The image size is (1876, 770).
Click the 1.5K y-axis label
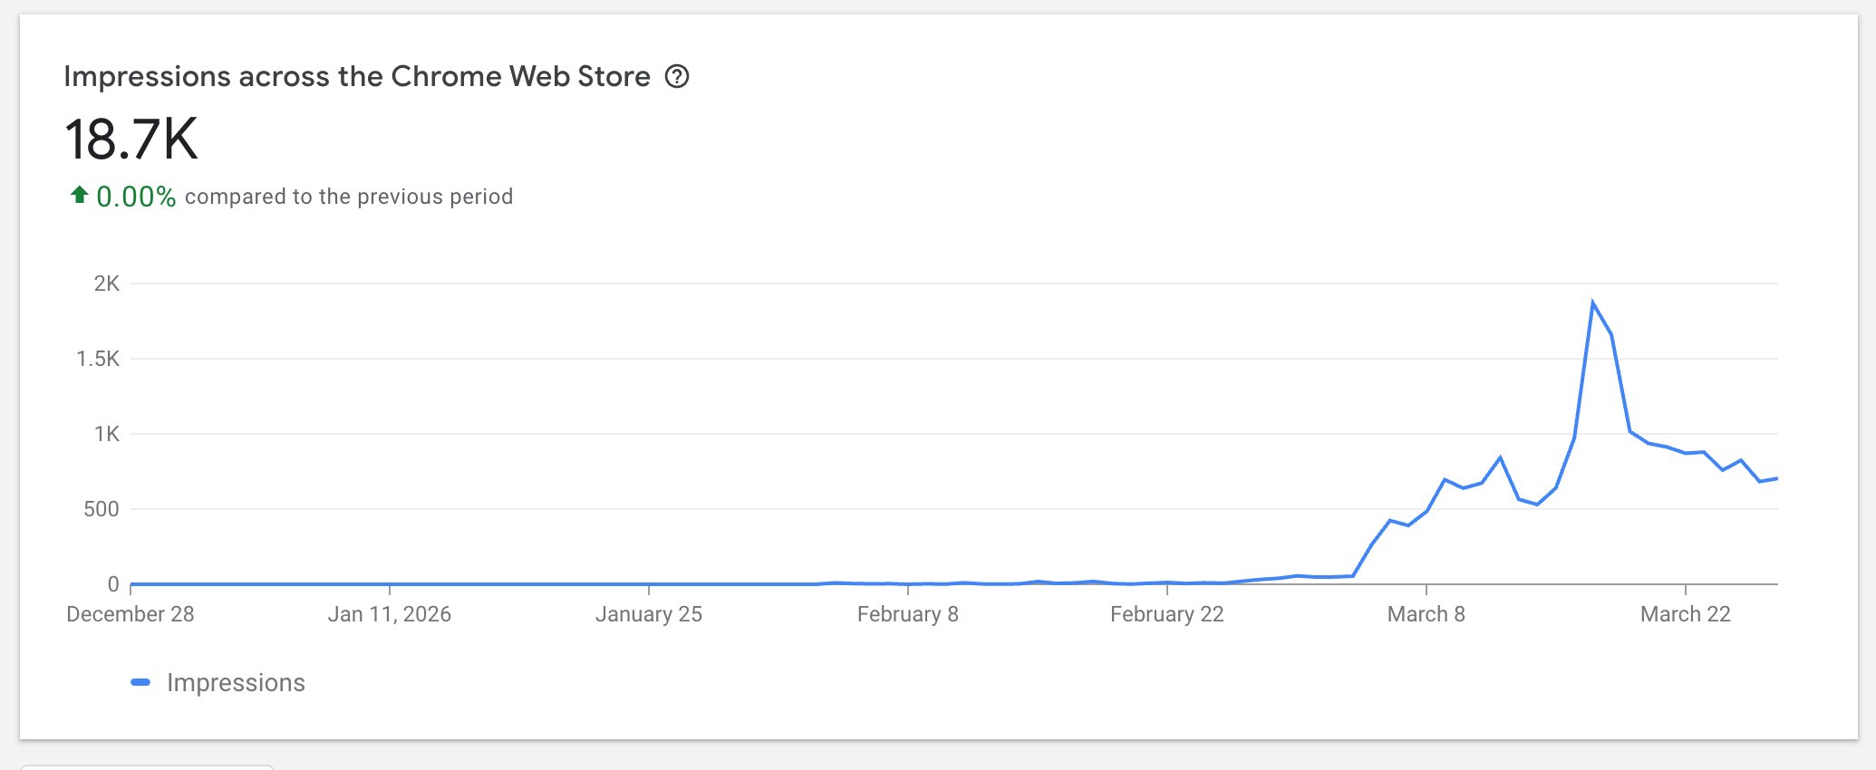point(98,359)
